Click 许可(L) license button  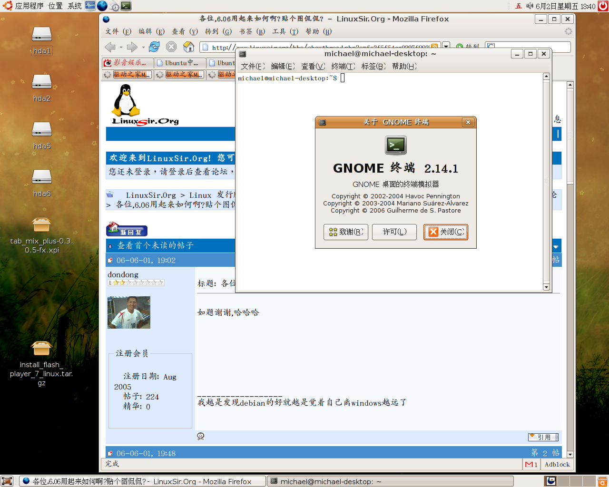[394, 232]
